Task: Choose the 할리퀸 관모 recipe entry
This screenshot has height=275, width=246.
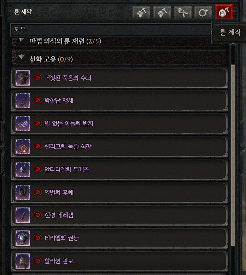Action: (119, 261)
